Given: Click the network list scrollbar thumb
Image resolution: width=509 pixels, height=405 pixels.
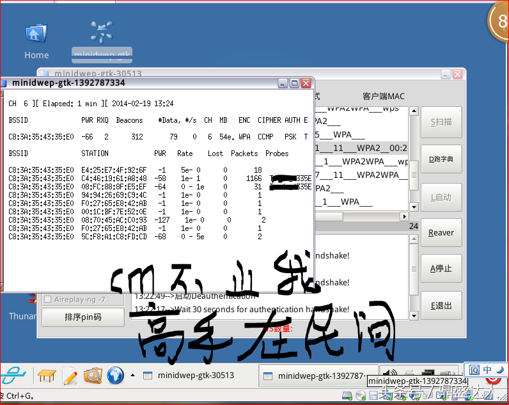Looking at the screenshot, I should pyautogui.click(x=414, y=175).
